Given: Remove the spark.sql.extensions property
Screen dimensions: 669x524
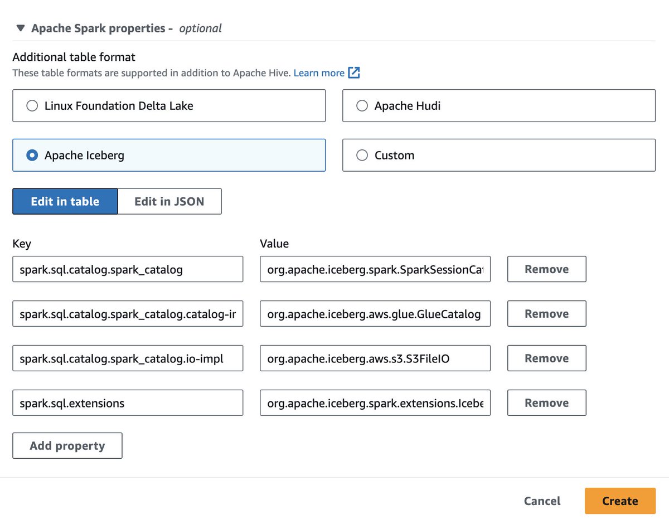Looking at the screenshot, I should (547, 403).
